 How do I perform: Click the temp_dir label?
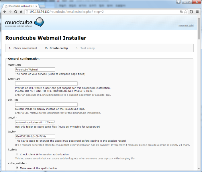click(12, 118)
